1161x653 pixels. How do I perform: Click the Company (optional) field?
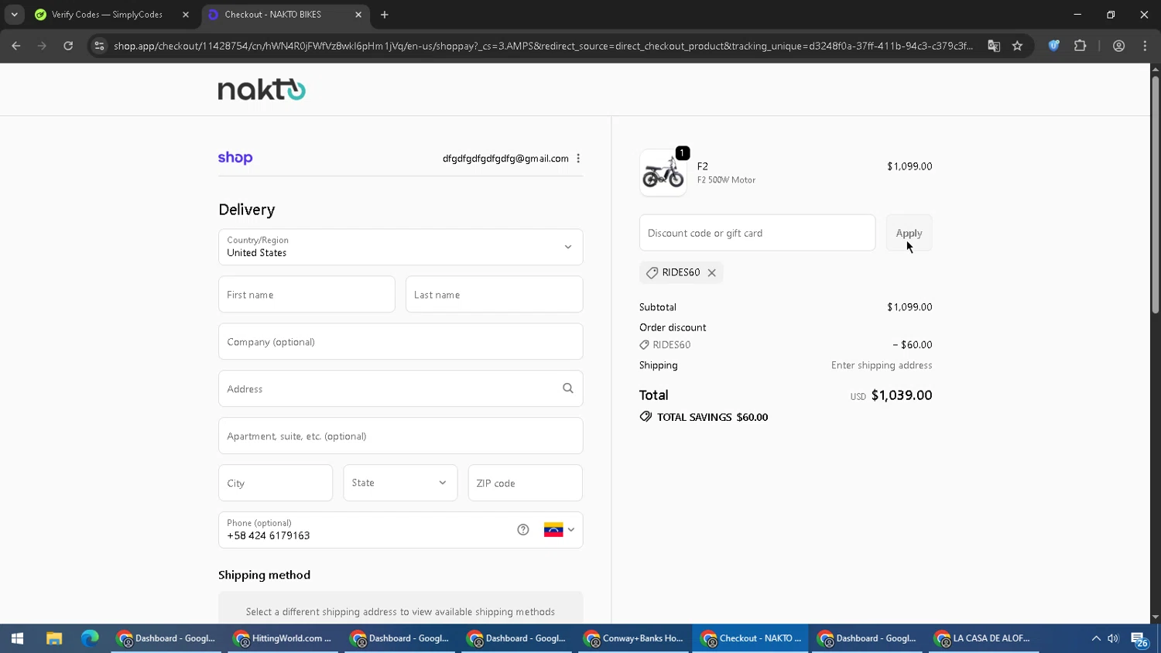(x=401, y=342)
